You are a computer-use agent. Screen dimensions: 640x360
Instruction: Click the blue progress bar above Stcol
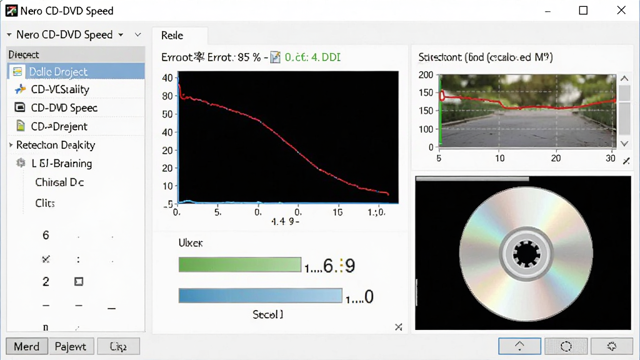(261, 296)
